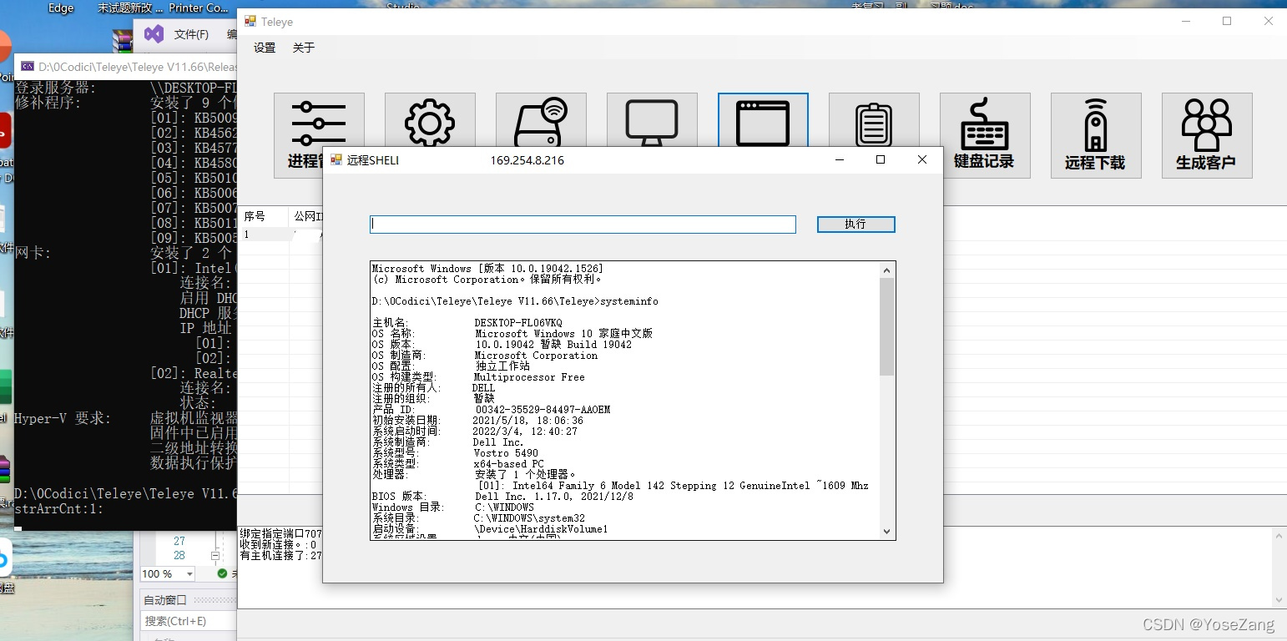Focus the 搜索(Ctrl+E) search box
The width and height of the screenshot is (1287, 641).
coord(188,621)
